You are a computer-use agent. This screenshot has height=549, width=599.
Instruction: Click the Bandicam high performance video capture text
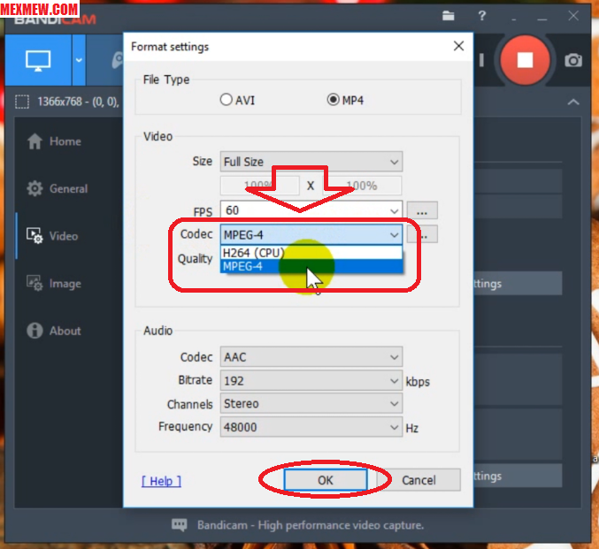pyautogui.click(x=311, y=525)
